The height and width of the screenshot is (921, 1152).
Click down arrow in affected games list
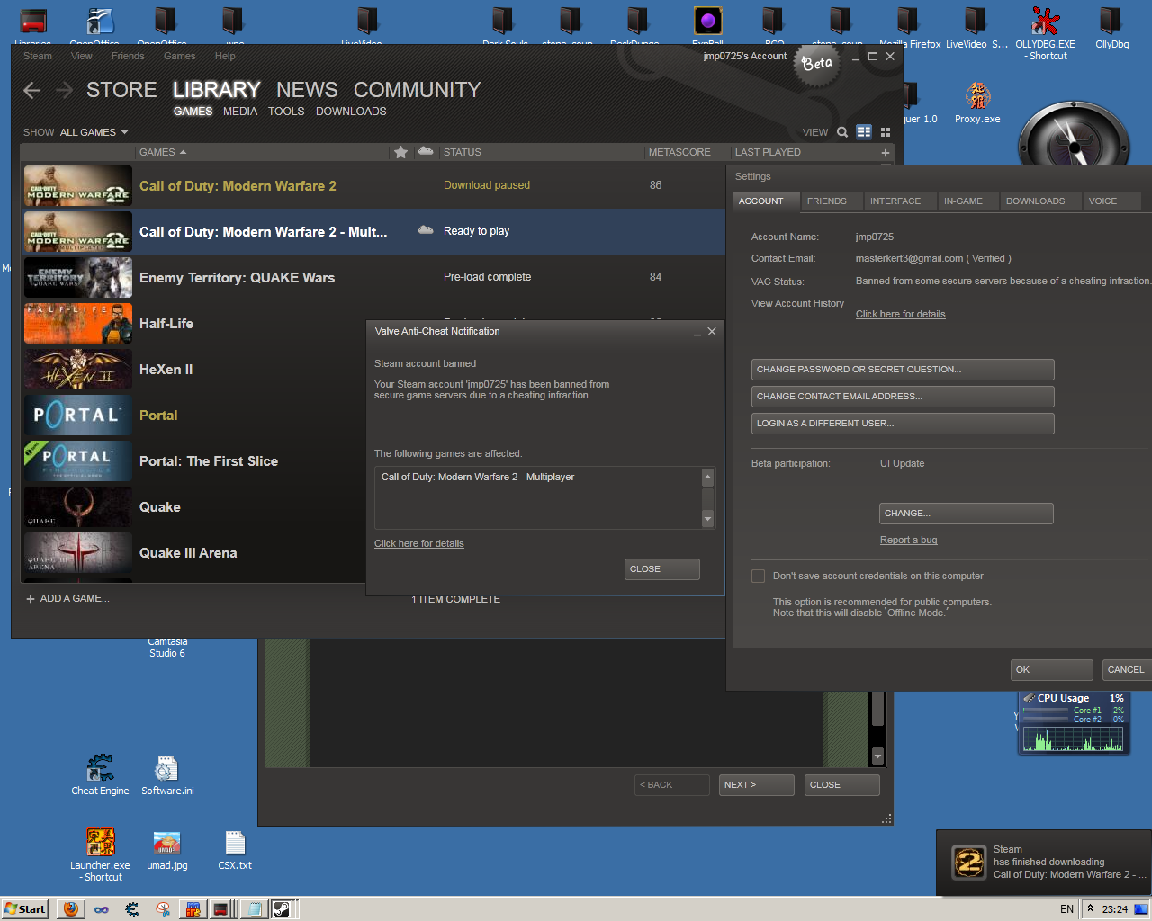[x=707, y=519]
